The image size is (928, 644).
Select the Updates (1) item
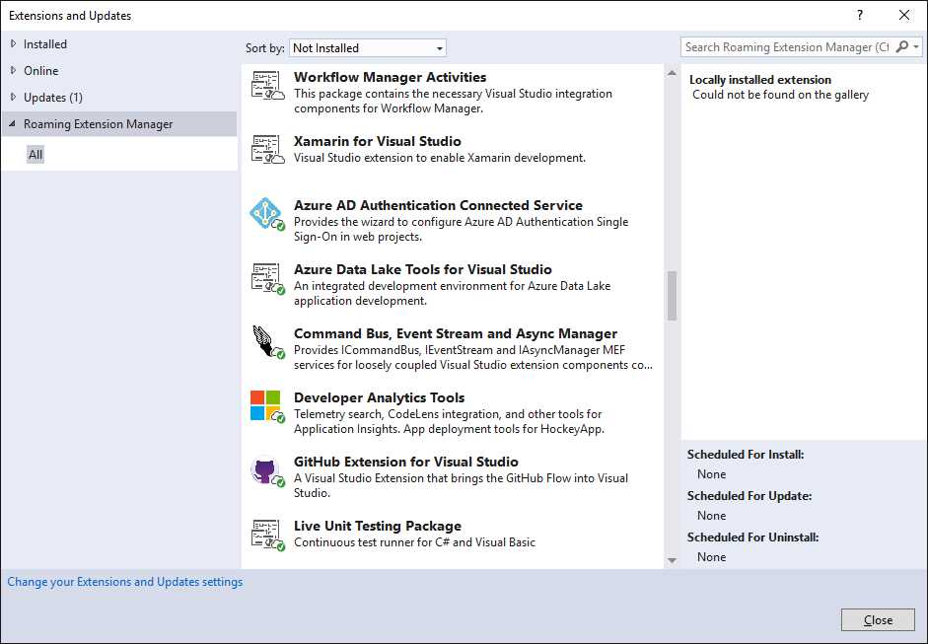(x=53, y=97)
